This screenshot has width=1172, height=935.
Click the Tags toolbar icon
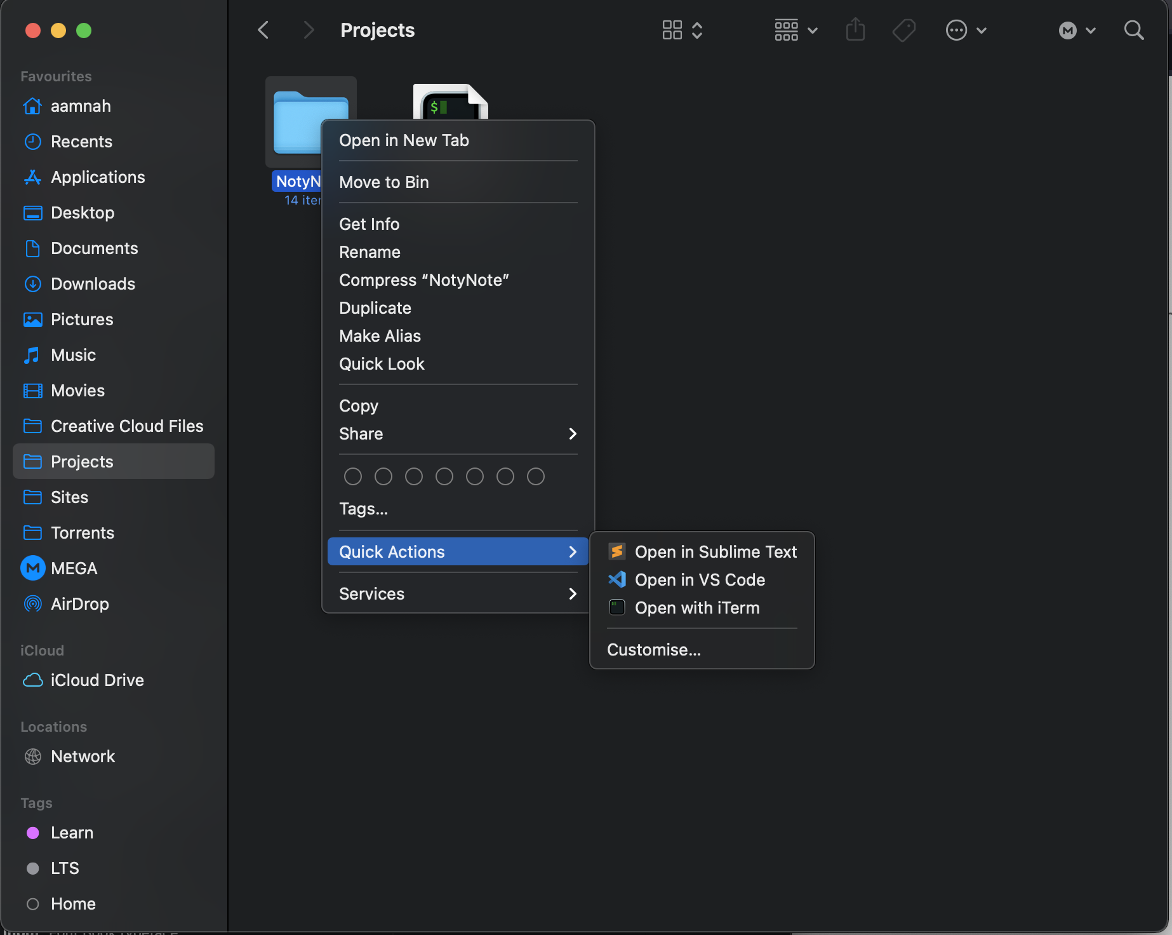click(904, 30)
